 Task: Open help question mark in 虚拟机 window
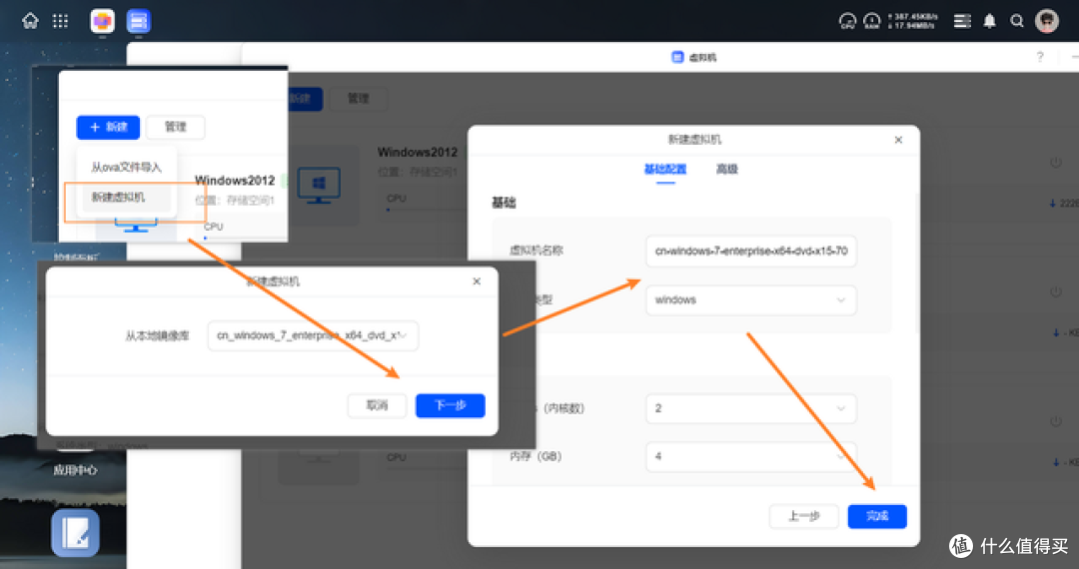1040,57
